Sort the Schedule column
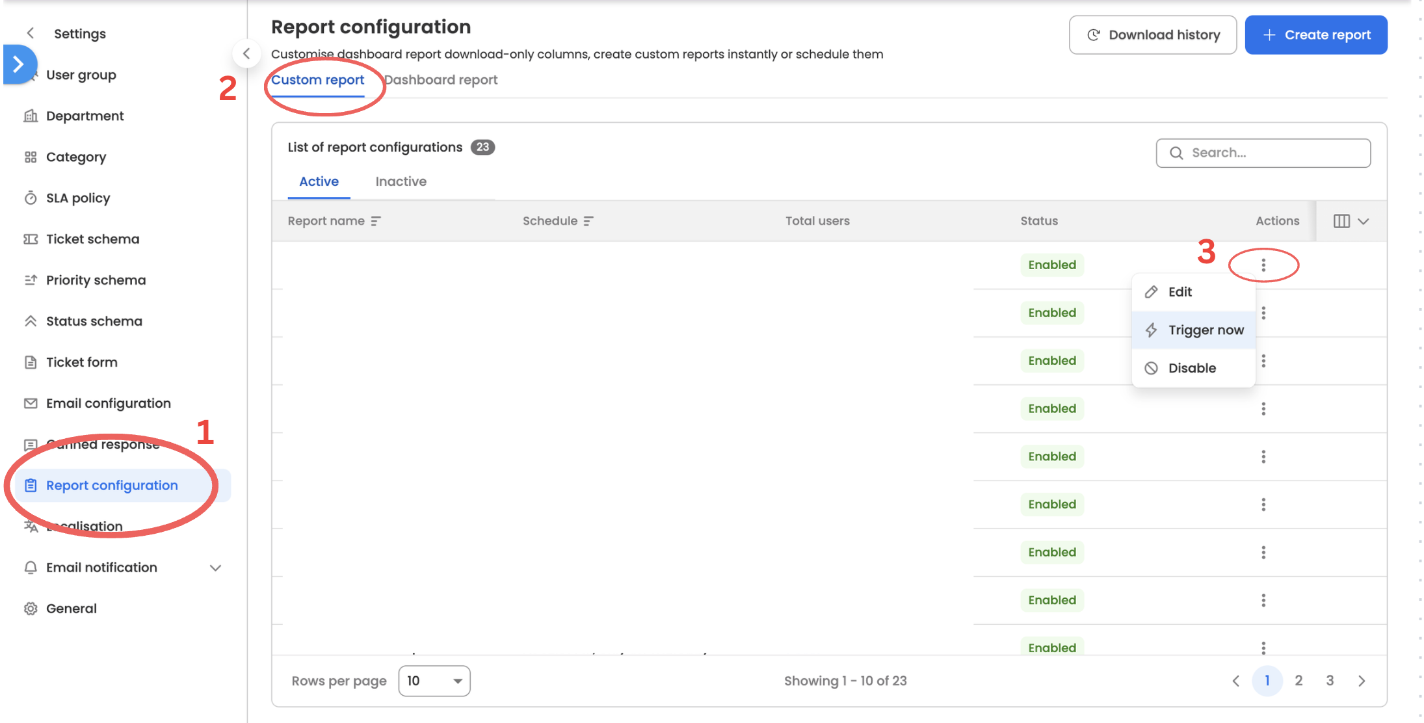 588,221
